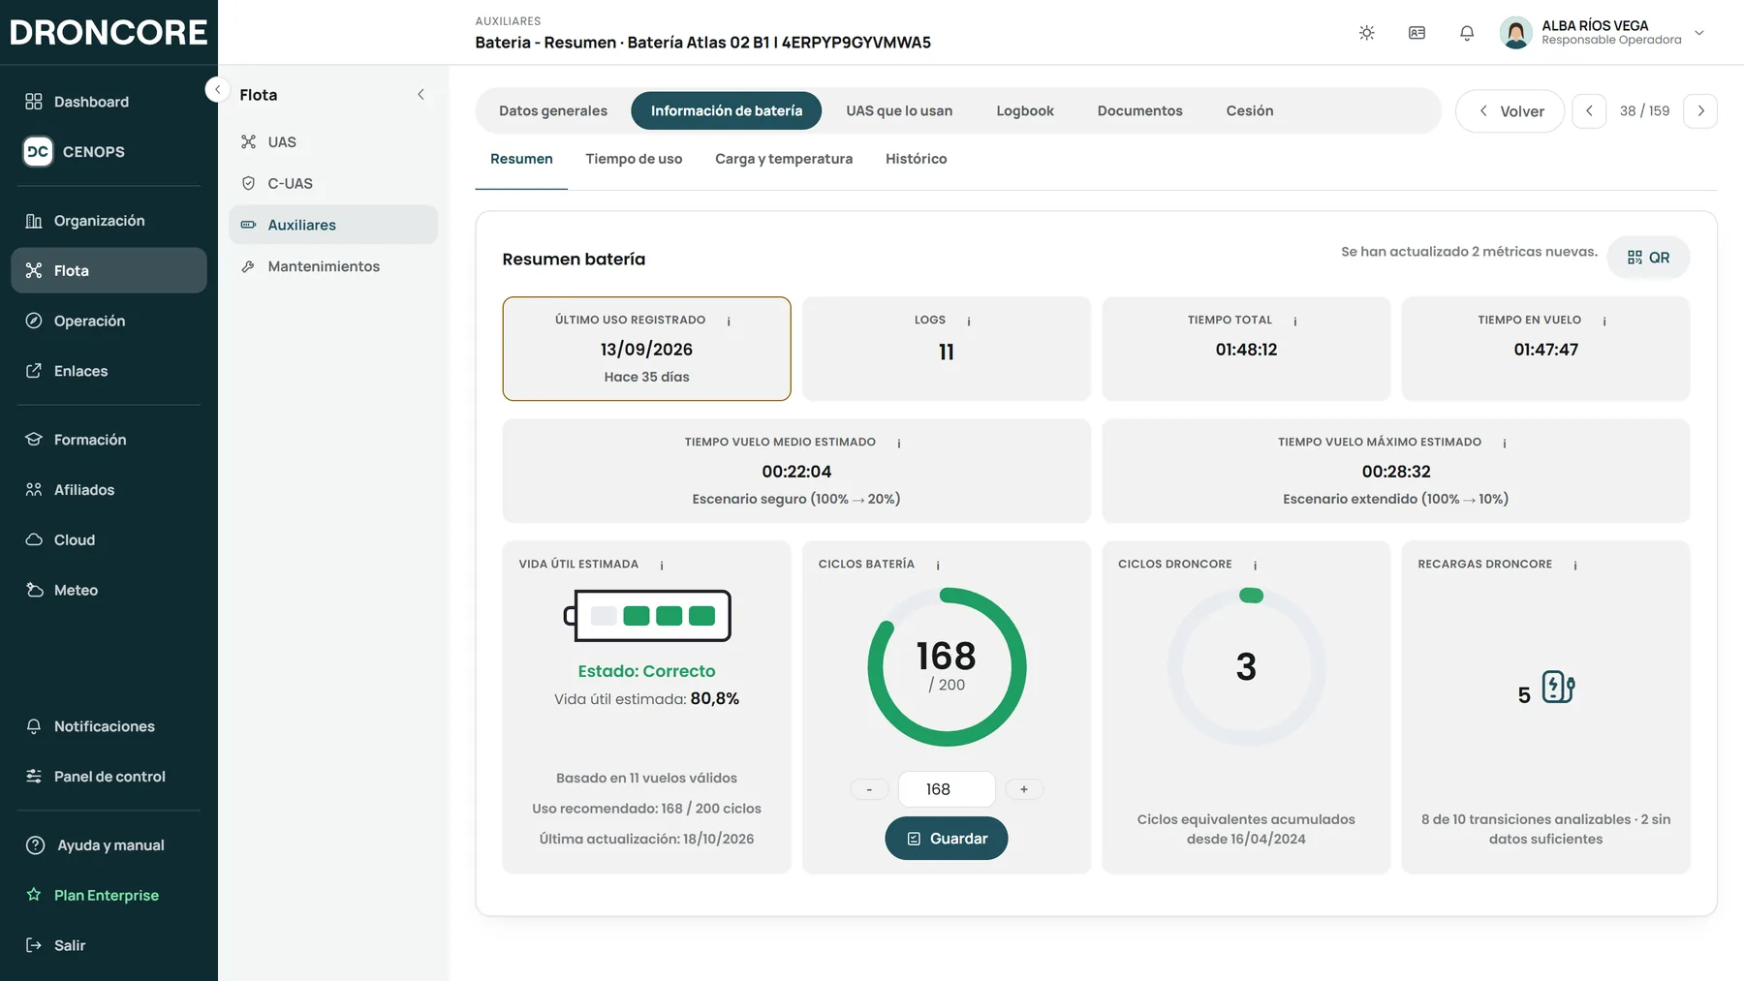Show info icon for Tiempo total

pyautogui.click(x=1295, y=321)
